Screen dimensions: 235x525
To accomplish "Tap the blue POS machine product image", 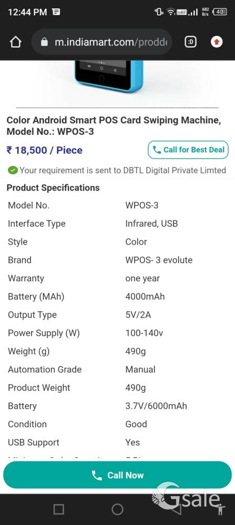I will pos(109,76).
